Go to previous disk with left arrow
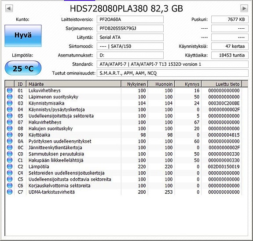Viewport: 253px width, 241px height. tap(9, 8)
